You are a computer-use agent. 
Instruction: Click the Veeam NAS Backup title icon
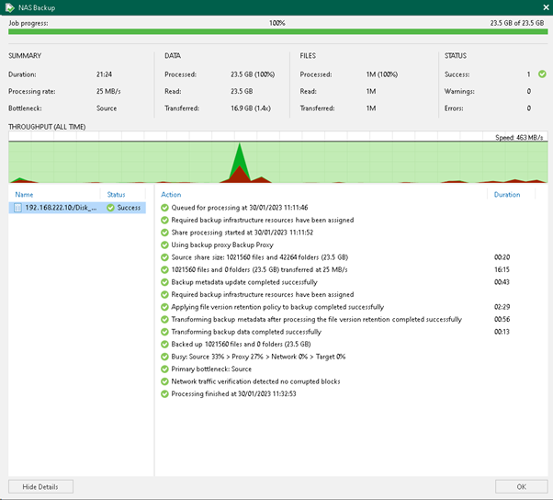click(x=9, y=7)
